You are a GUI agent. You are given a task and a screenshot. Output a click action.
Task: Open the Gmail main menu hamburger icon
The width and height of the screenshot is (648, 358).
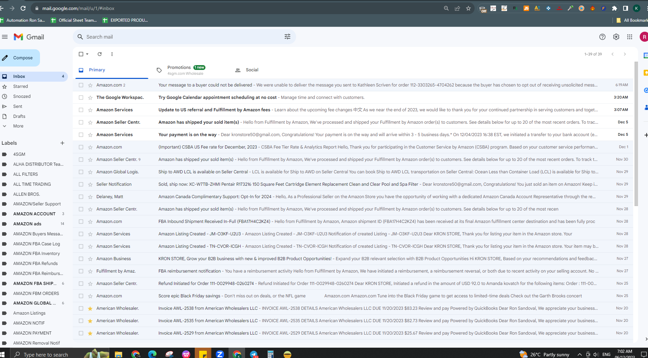[5, 37]
